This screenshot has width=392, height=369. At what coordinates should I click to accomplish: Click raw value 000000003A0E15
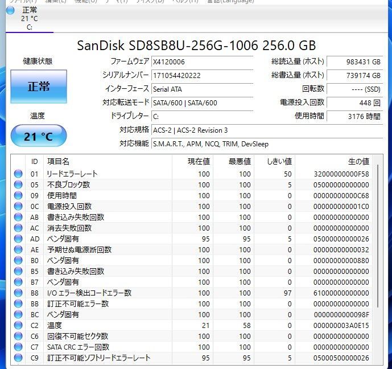click(x=341, y=326)
